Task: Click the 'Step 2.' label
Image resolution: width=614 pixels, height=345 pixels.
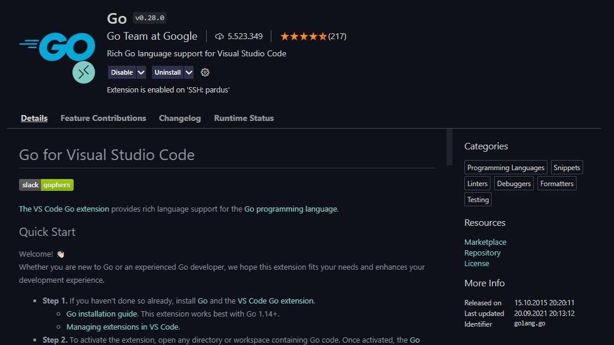Action: click(55, 340)
